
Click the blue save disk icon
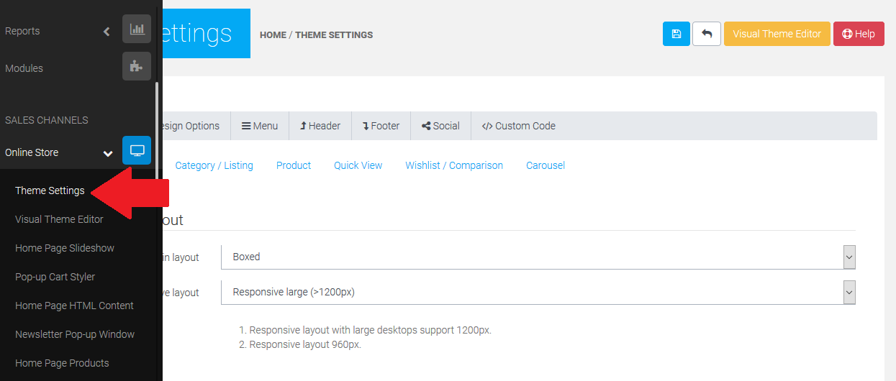pos(676,34)
